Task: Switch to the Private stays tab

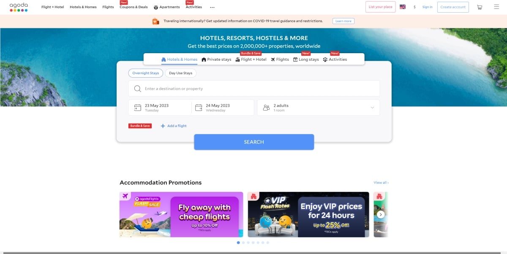Action: 216,59
